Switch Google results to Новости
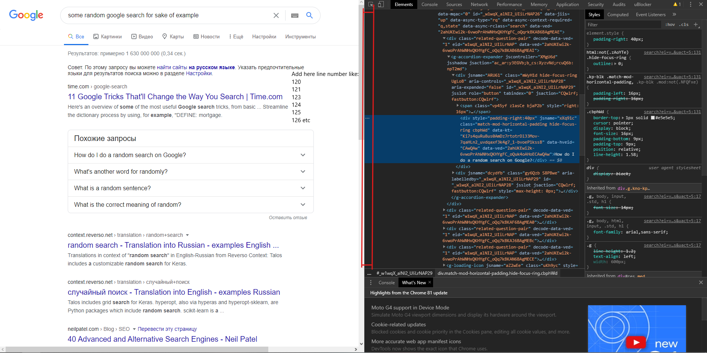The width and height of the screenshot is (707, 353). [x=207, y=36]
